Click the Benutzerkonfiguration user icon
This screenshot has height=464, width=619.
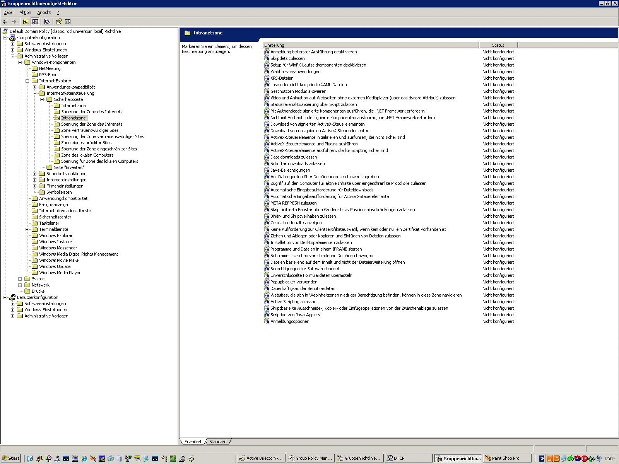pos(13,297)
